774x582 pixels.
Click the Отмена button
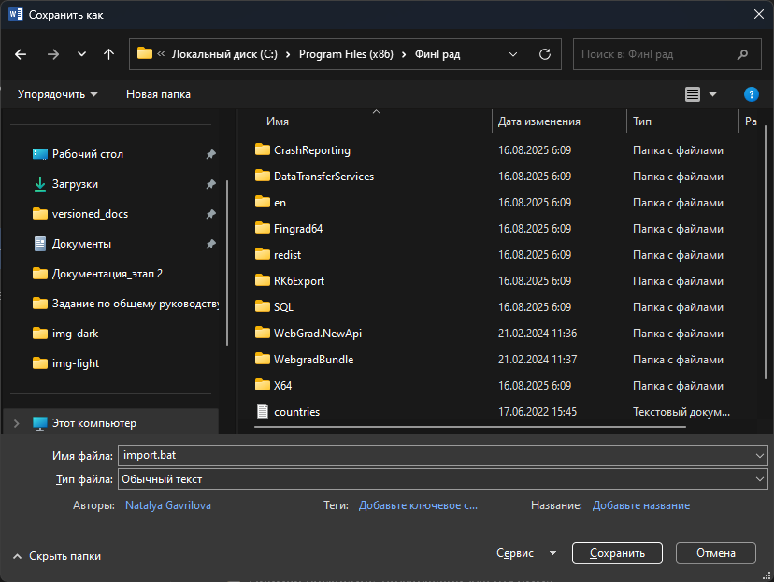point(716,553)
